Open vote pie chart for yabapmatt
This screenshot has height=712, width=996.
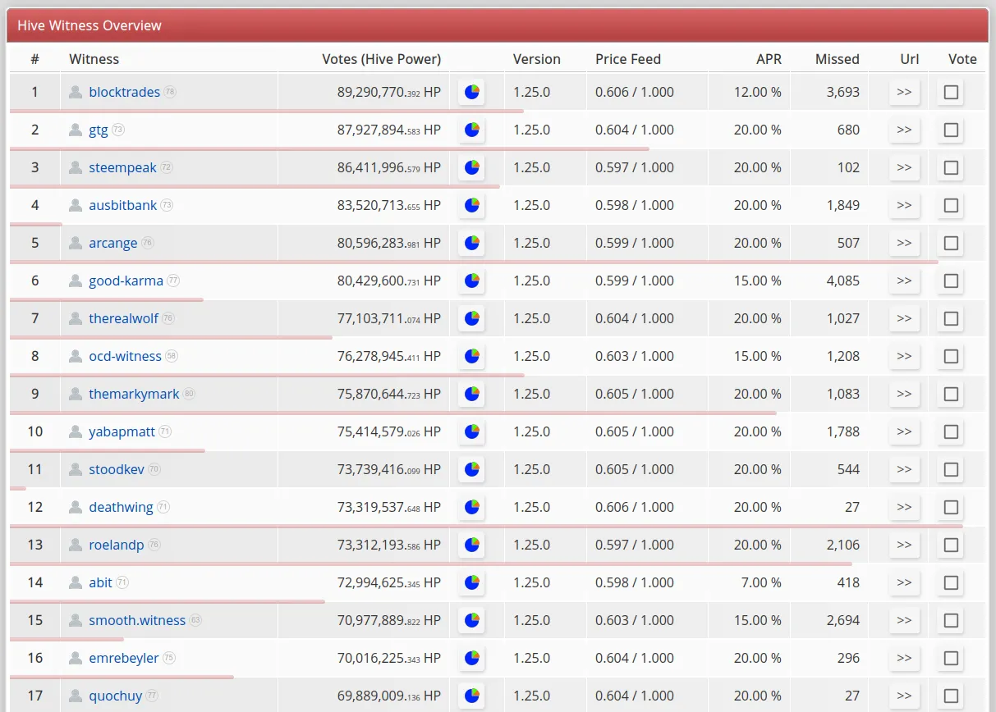[x=471, y=432]
